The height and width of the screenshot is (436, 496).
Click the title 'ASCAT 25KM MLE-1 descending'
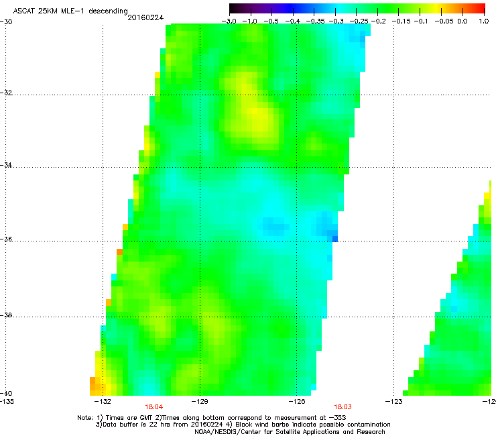(x=70, y=11)
